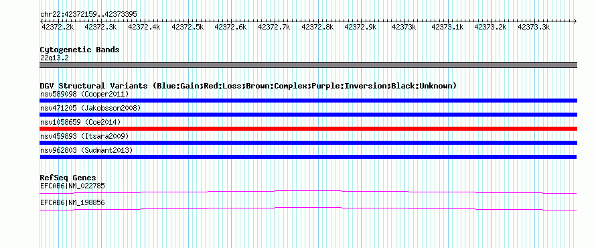This screenshot has width=596, height=248.
Task: Click the chr22:42372159..42373395 coordinate label
Action: pyautogui.click(x=88, y=15)
